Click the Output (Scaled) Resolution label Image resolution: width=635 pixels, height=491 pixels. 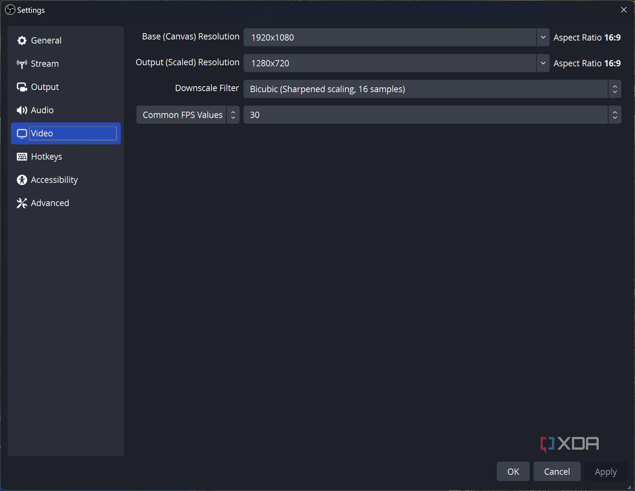pos(188,63)
